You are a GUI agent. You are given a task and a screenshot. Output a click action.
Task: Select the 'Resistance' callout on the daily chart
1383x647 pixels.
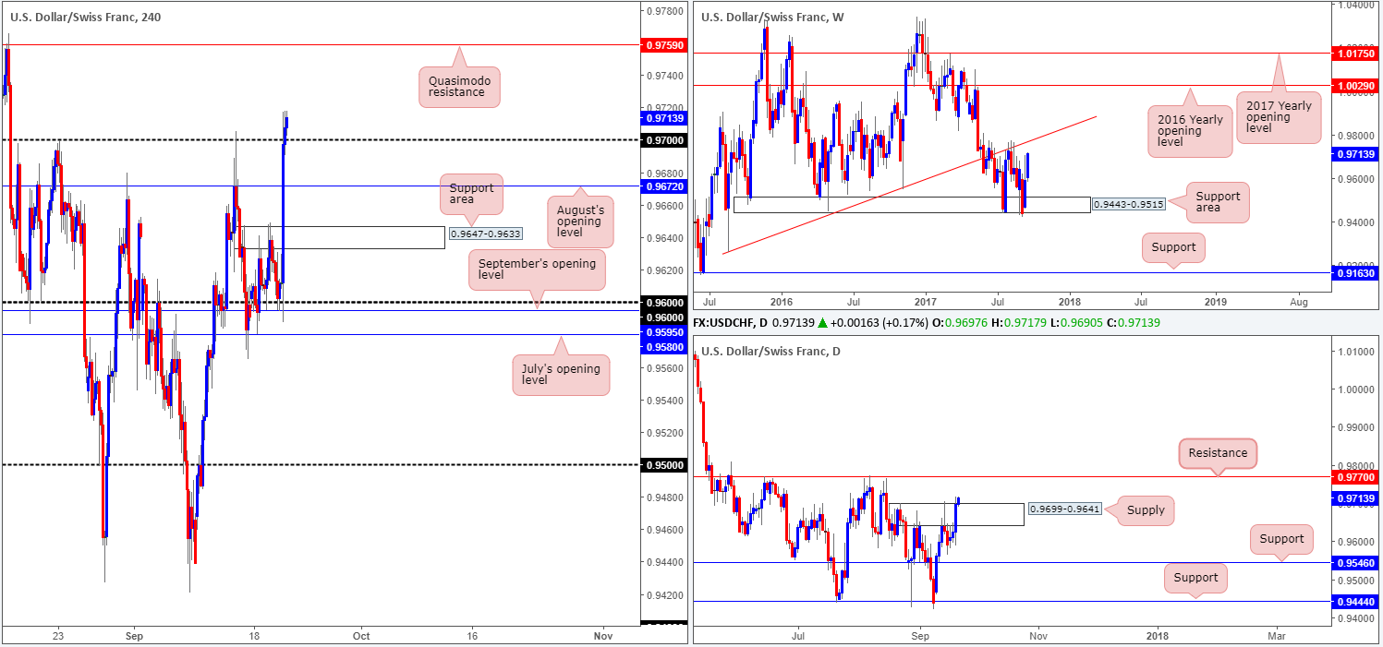(1218, 452)
